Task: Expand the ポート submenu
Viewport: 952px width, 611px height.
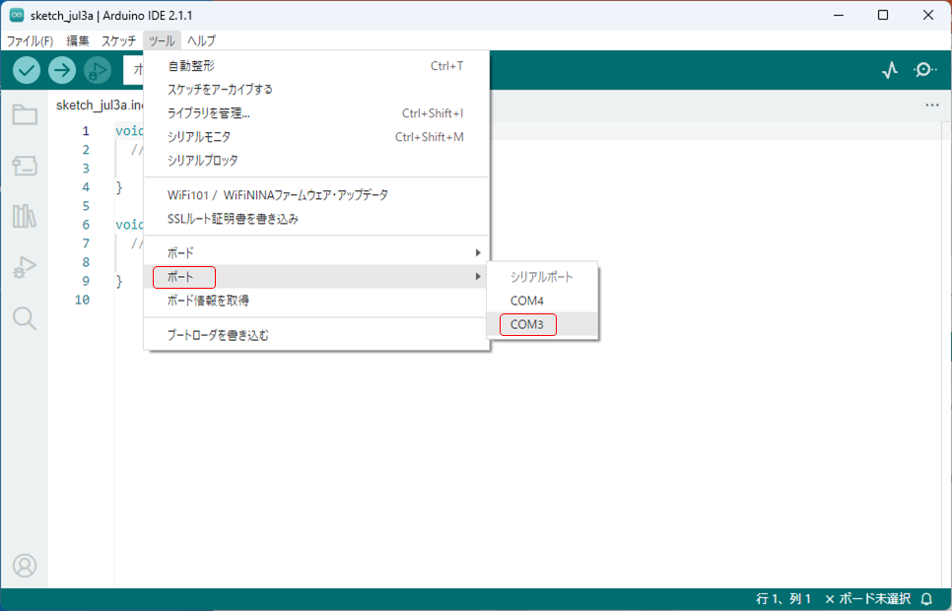Action: pyautogui.click(x=316, y=276)
